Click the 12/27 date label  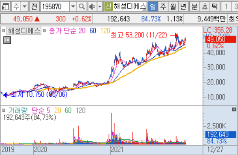click(x=215, y=150)
